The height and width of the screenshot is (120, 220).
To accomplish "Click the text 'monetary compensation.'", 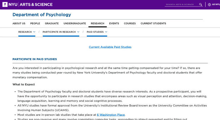I will (30, 77).
